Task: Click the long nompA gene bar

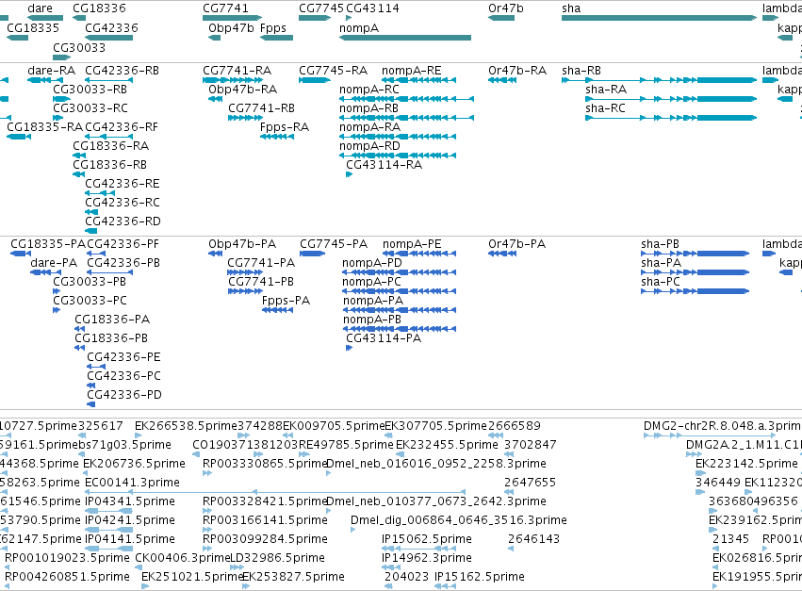Action: (x=405, y=38)
